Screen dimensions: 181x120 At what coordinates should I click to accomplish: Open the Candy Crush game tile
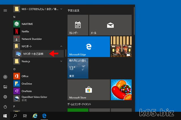point(121,90)
